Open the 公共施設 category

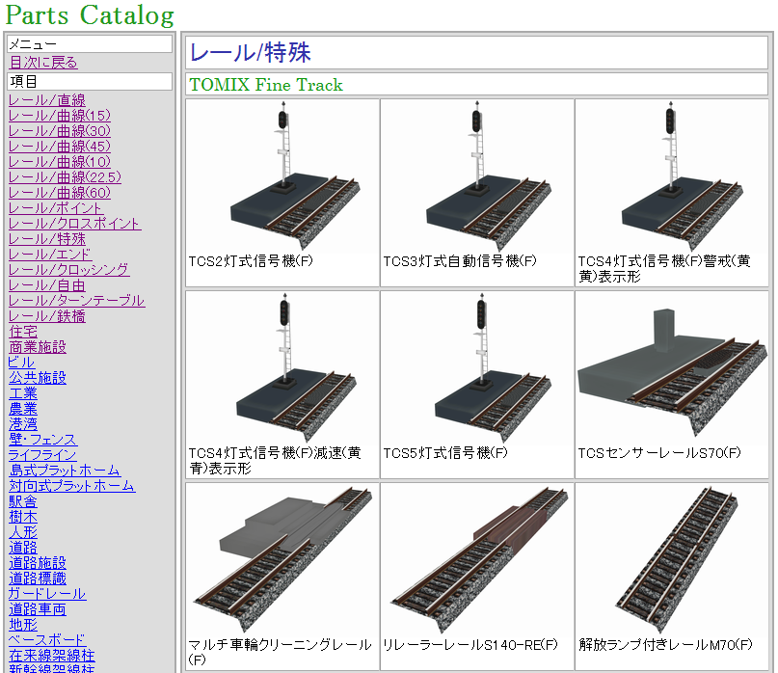(x=38, y=378)
